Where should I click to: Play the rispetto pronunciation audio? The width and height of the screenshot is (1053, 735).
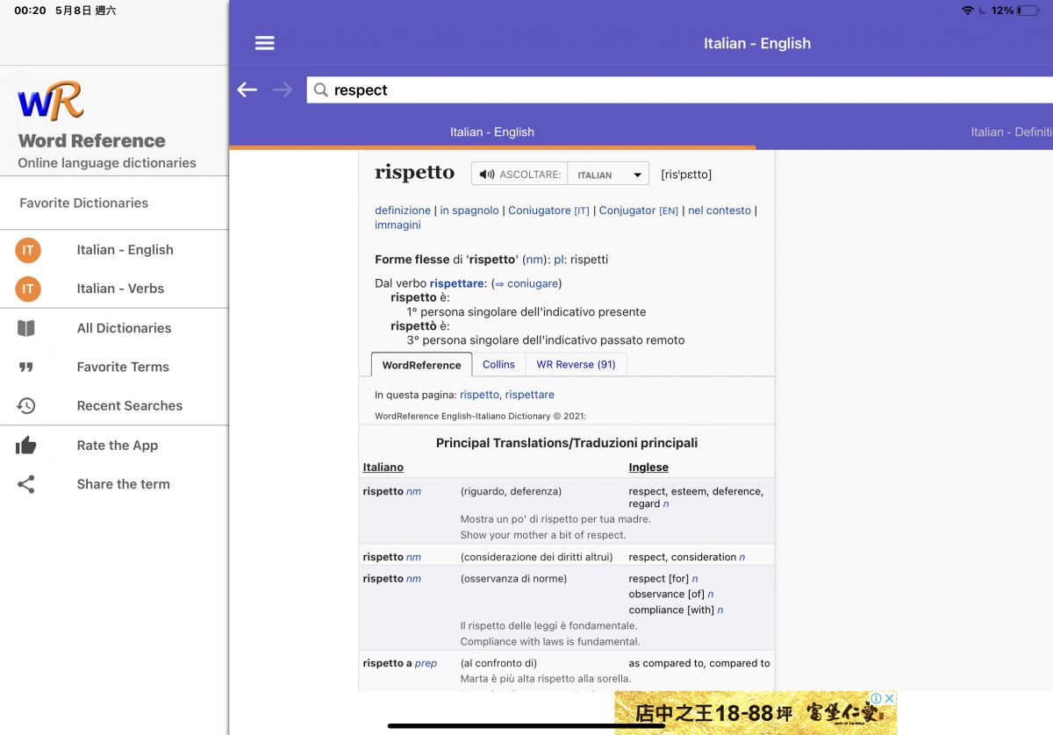coord(487,175)
